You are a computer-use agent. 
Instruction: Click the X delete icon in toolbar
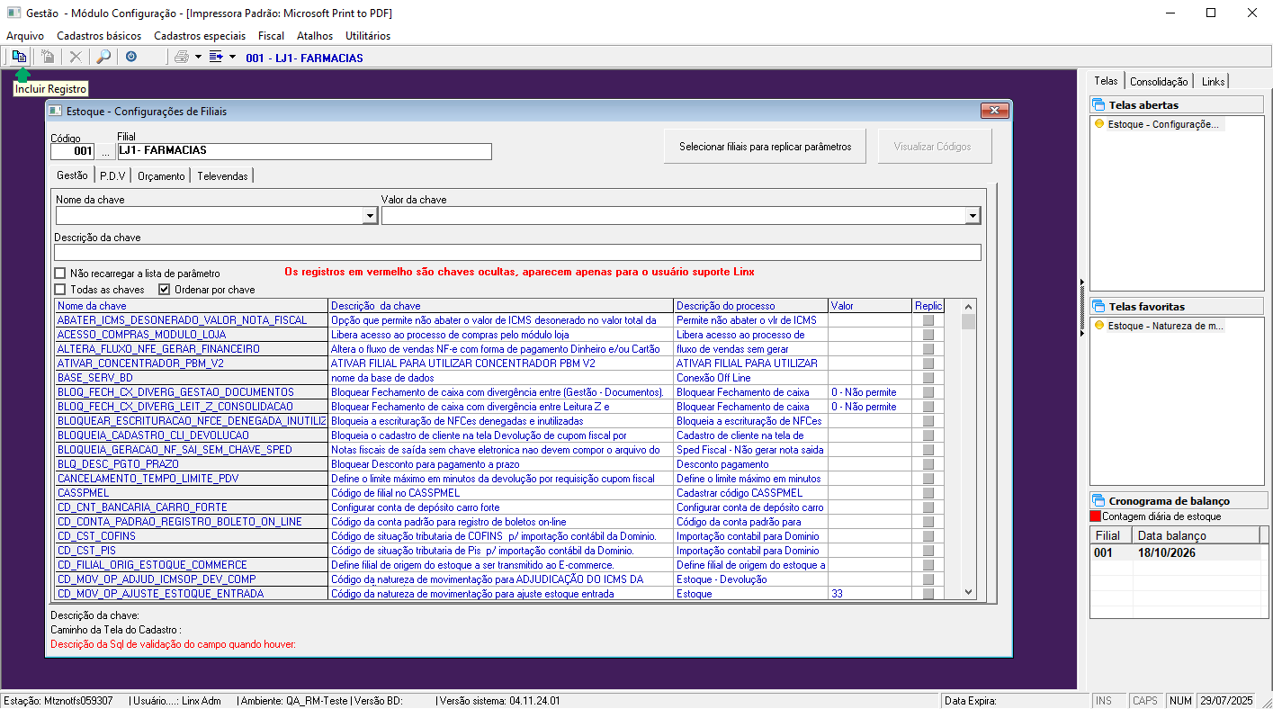[x=76, y=57]
